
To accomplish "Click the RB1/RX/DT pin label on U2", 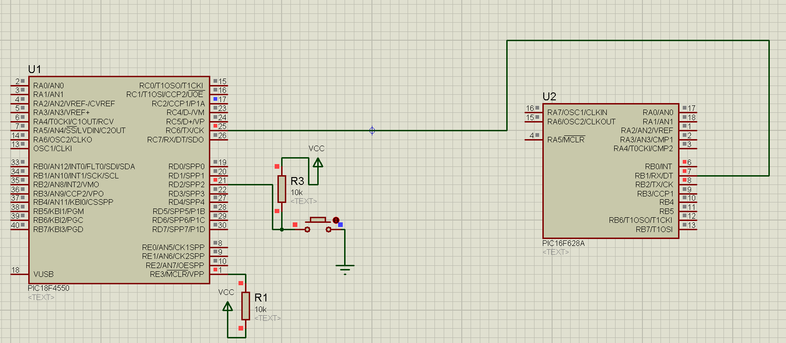I will pos(654,176).
